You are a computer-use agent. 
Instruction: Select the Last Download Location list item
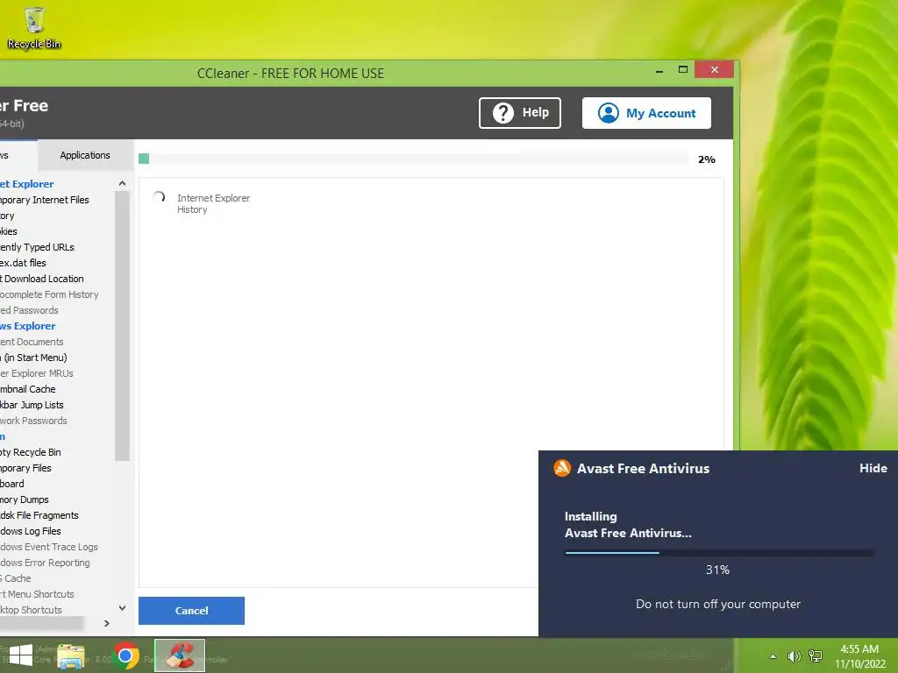42,279
